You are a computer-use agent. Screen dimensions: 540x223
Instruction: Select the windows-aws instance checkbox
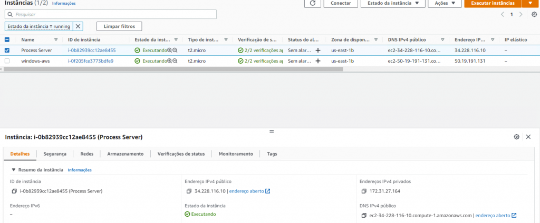coord(7,61)
